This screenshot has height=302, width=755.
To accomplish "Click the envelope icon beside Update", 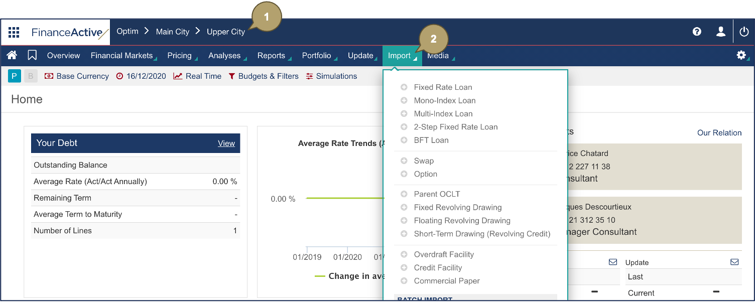I will point(734,262).
